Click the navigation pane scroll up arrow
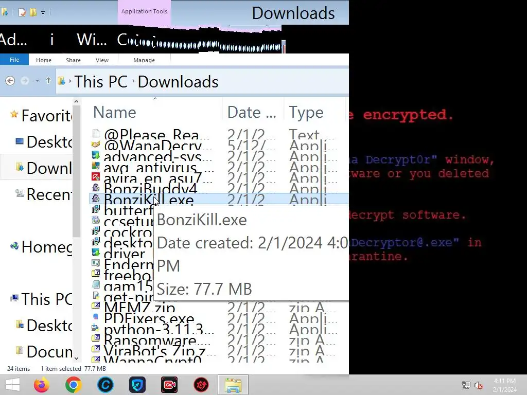 (x=76, y=101)
